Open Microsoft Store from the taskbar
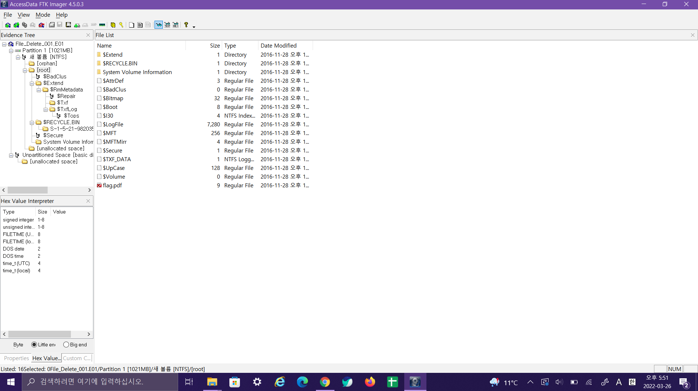 point(234,382)
